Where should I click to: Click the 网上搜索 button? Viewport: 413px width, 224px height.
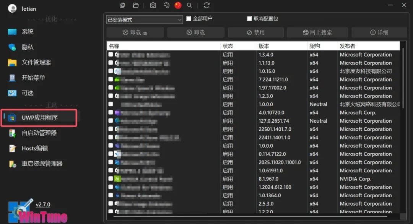click(317, 32)
